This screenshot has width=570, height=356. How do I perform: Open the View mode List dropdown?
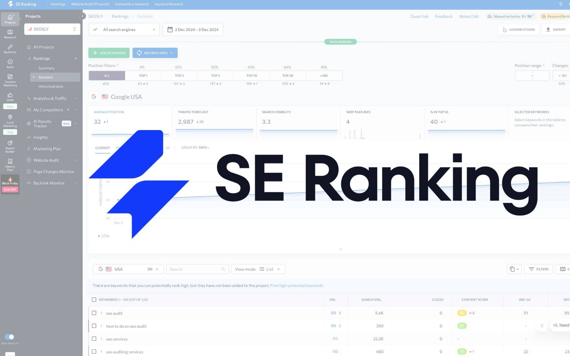258,269
